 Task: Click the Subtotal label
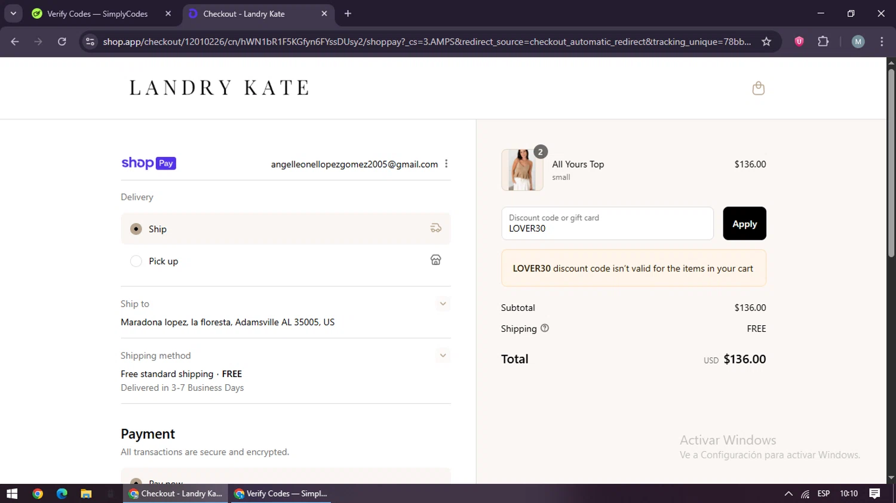tap(518, 308)
